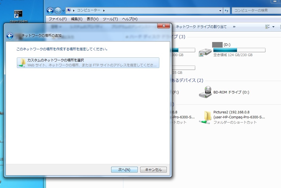This screenshot has height=188, width=281.
Task: Expand the address bar history dropdown
Action: pos(220,11)
